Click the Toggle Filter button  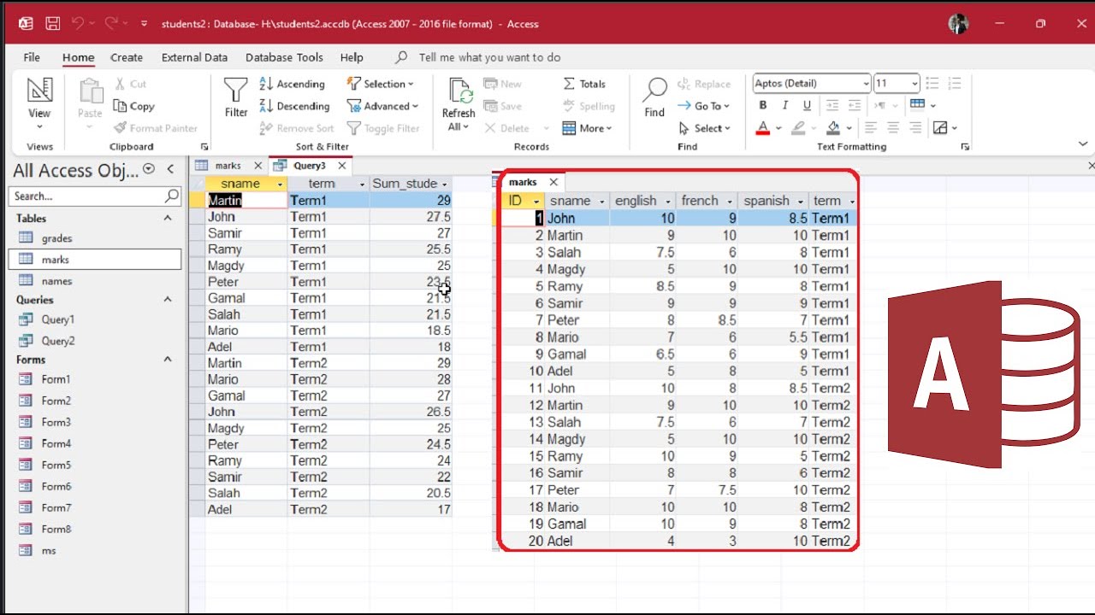point(383,128)
